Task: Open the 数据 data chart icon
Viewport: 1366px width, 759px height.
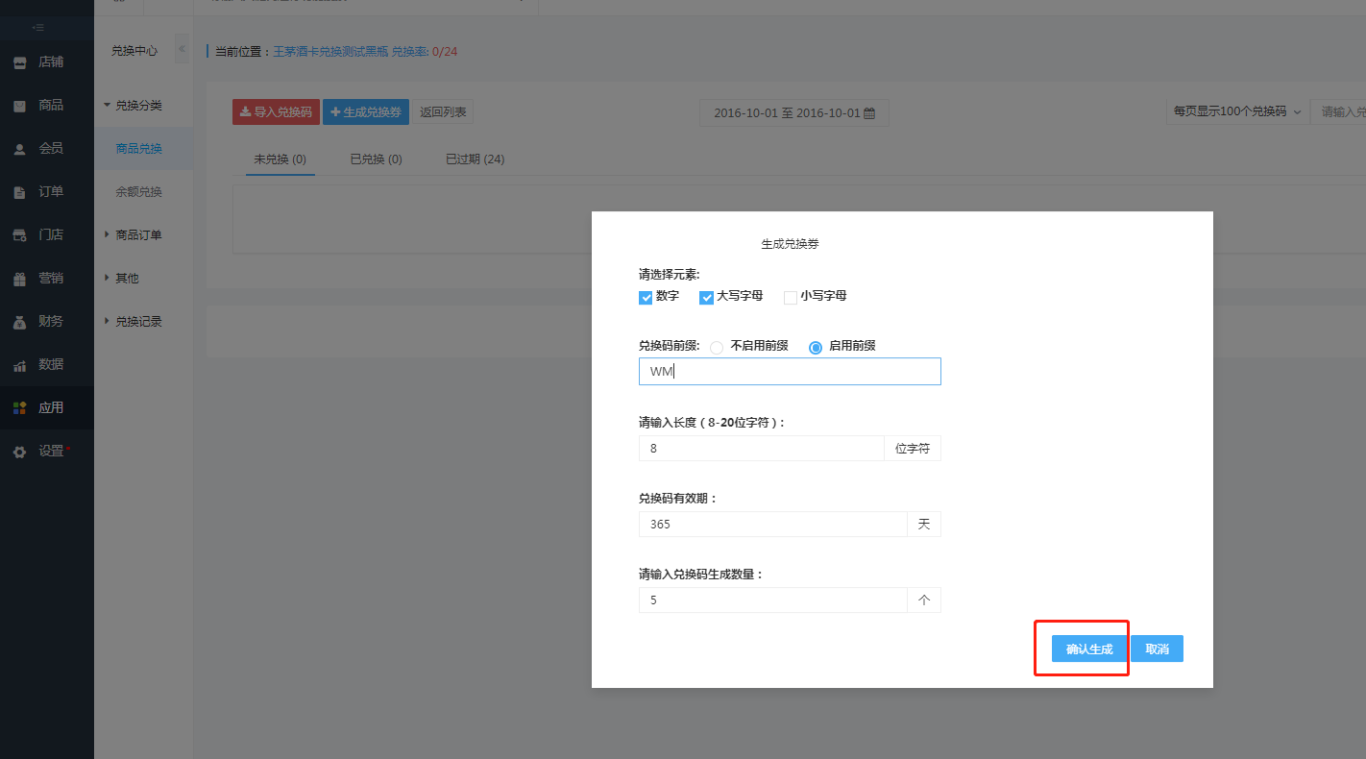Action: click(19, 365)
